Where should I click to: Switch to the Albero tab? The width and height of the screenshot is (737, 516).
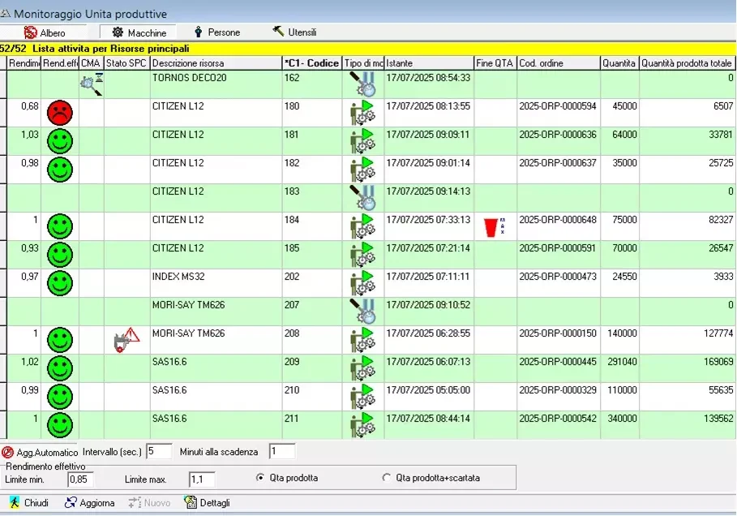[x=45, y=32]
